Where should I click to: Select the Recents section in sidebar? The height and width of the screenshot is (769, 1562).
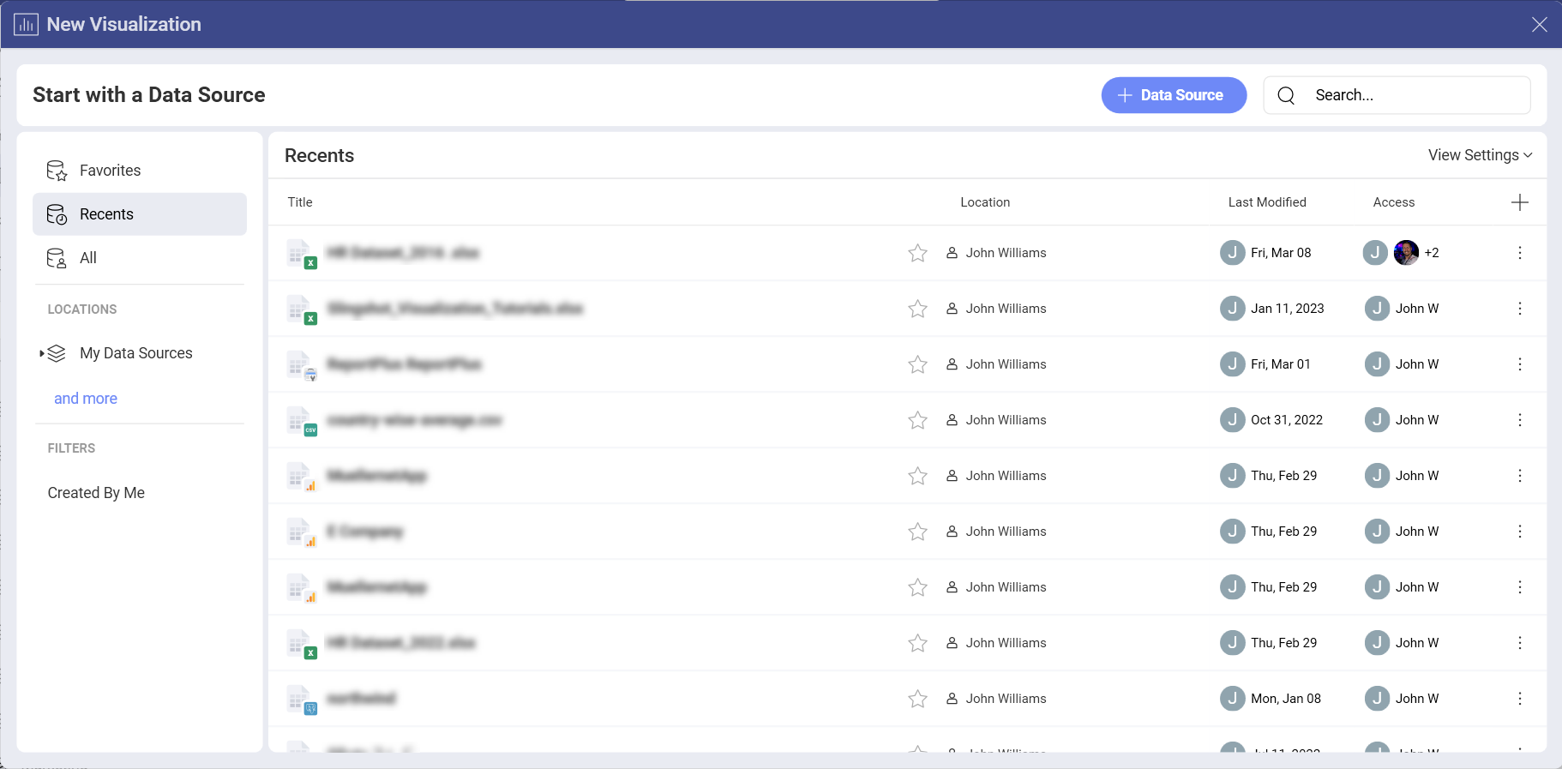(139, 214)
